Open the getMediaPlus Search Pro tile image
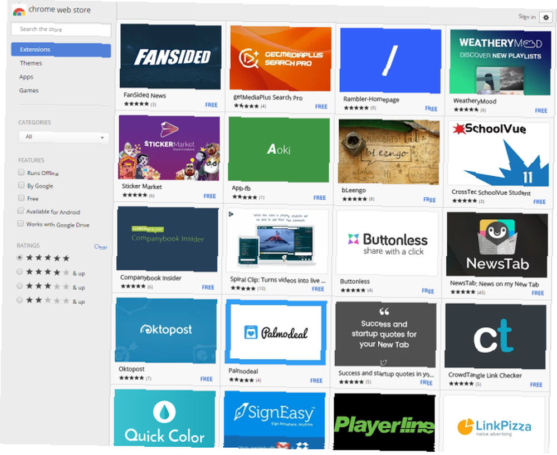 [x=280, y=58]
